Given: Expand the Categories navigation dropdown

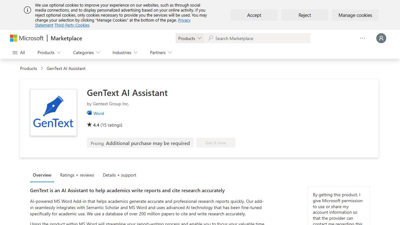Looking at the screenshot, I should click(86, 52).
